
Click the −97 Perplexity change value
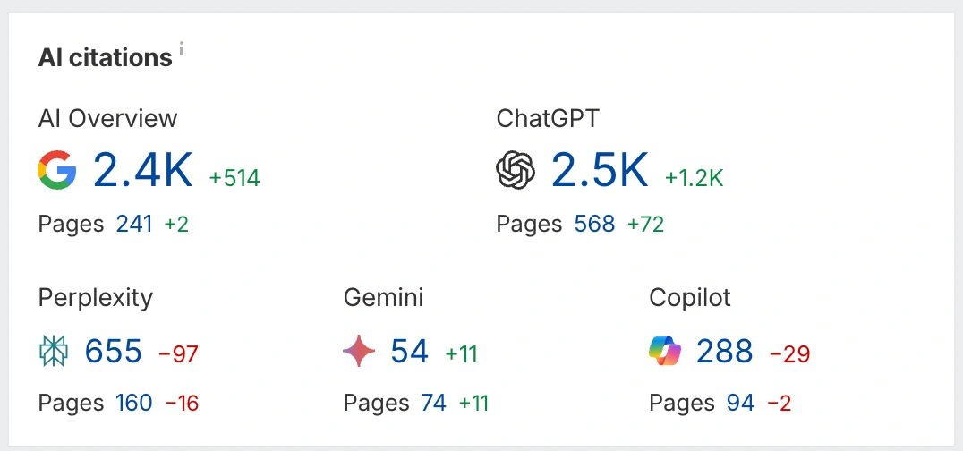pos(178,354)
